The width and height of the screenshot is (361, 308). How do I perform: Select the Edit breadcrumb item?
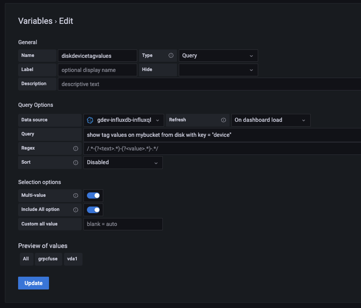(66, 21)
